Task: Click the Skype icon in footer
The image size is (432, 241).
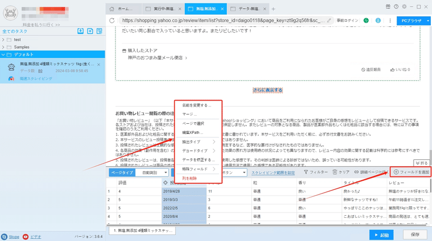Action: tap(4, 237)
